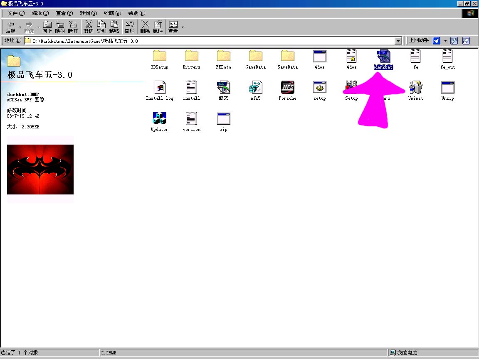Show file properties with 属性
Image resolution: width=479 pixels, height=359 pixels.
click(158, 27)
